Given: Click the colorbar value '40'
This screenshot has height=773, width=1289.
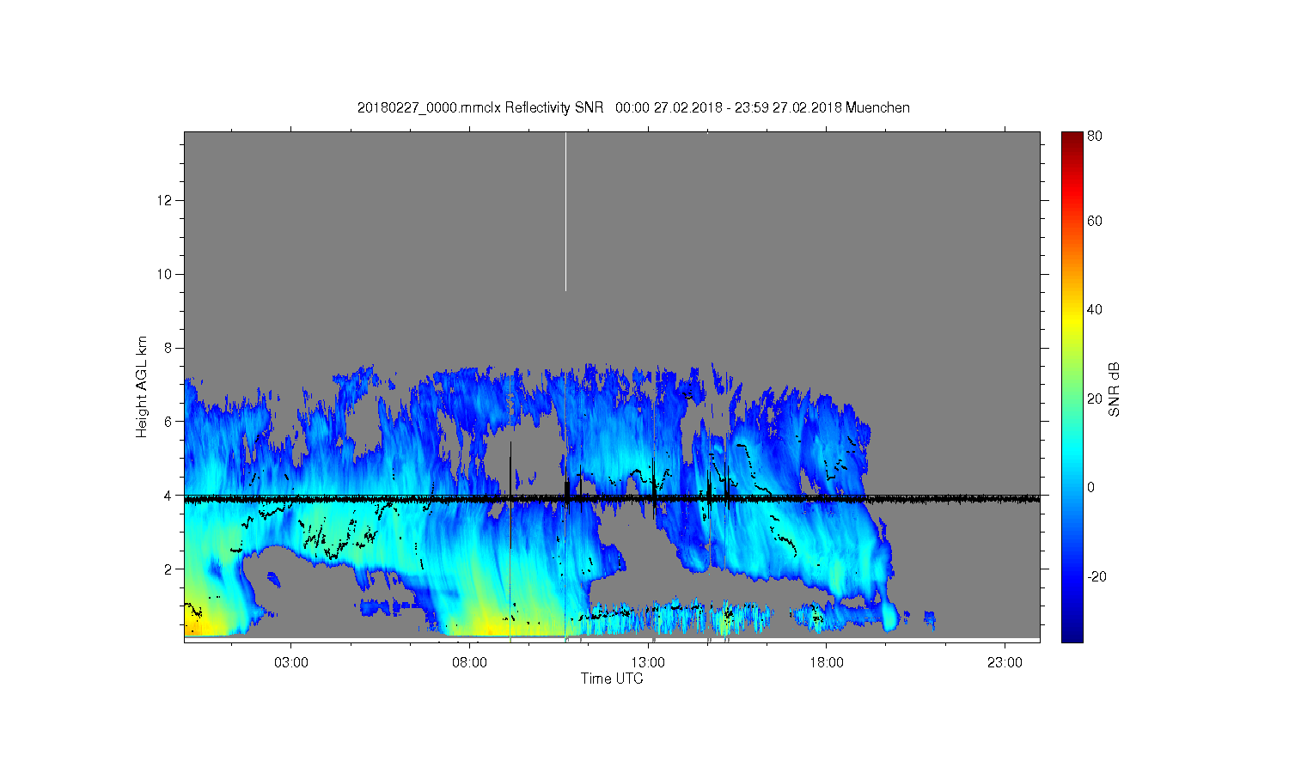Looking at the screenshot, I should point(1095,310).
